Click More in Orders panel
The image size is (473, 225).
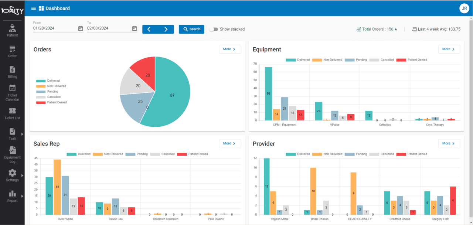230,49
